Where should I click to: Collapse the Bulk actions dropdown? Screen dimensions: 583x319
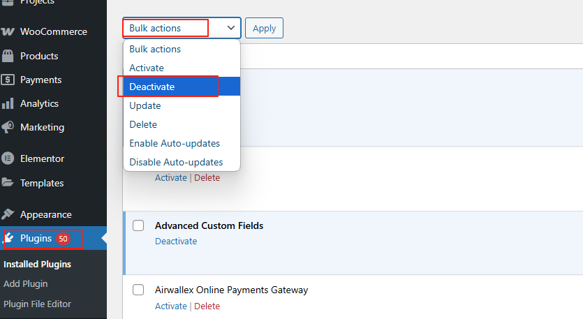click(x=231, y=28)
